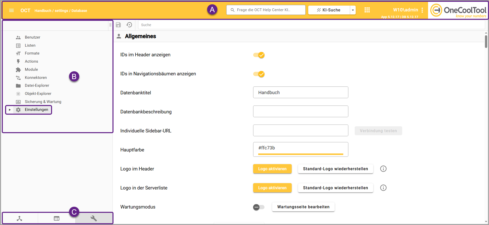Click info icon next to Logo im Header
Screen dimensions: 489x225
[383, 169]
